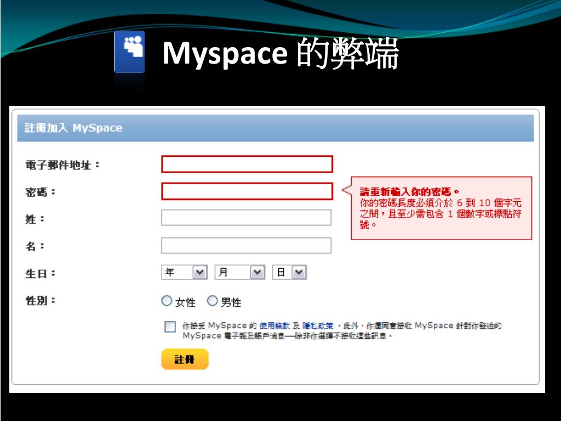Open the privacy policy (隱私政策) link
Image resolution: width=561 pixels, height=421 pixels.
pyautogui.click(x=318, y=326)
